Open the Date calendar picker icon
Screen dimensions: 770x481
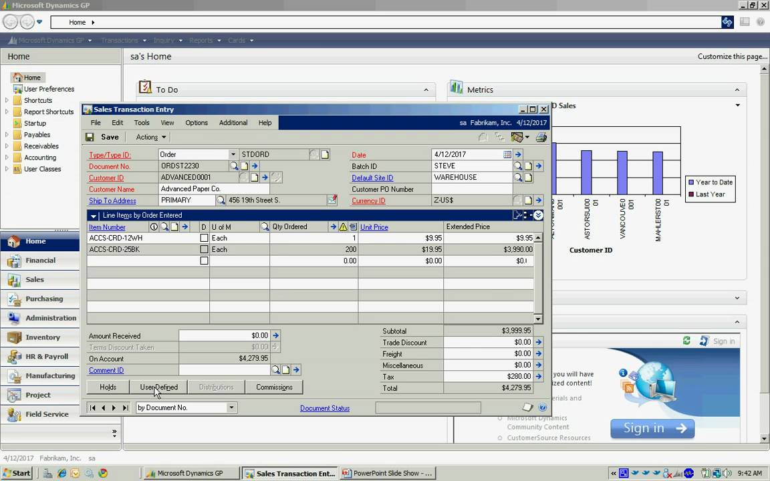[507, 154]
